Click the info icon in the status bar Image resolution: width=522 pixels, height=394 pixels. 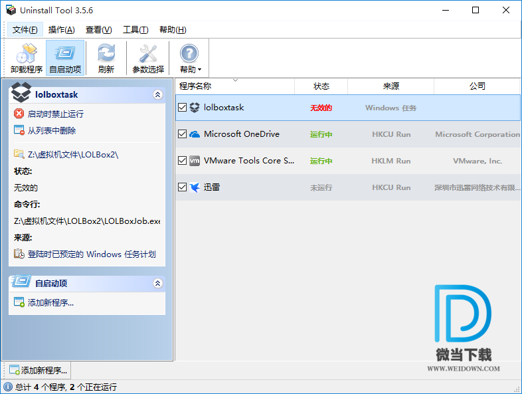pyautogui.click(x=8, y=387)
